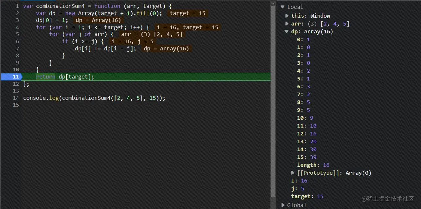Select dp entry '7: 2'
Viewport: 421px width, 209px height.
(303, 94)
